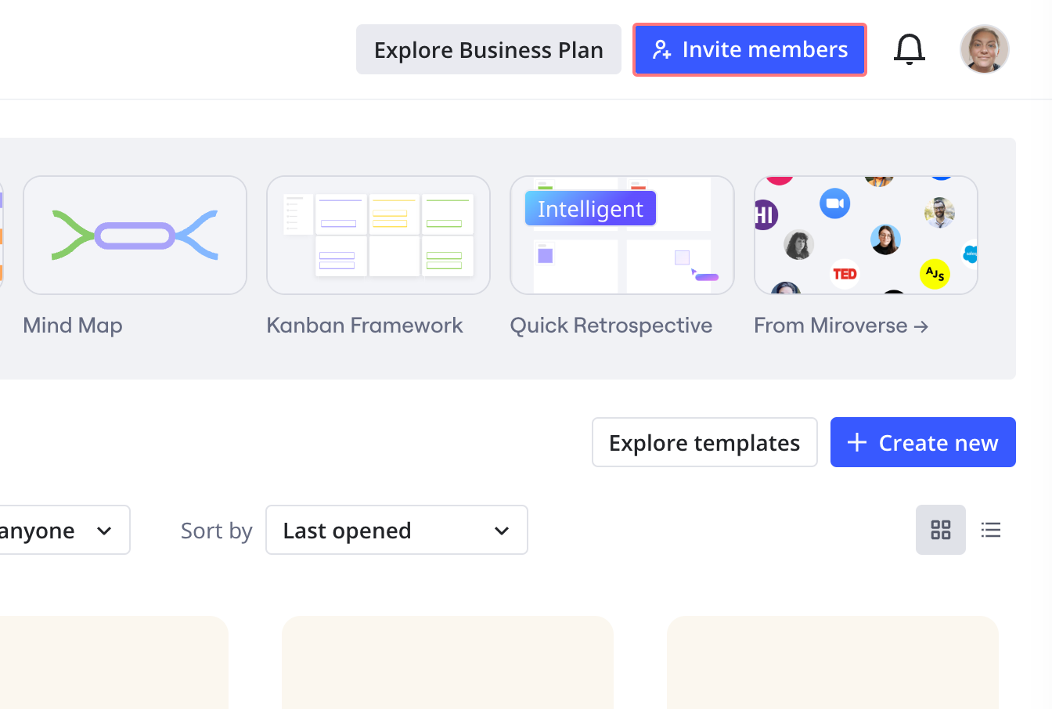Click the Invite members icon button
Screen dimensions: 1052x709
click(662, 49)
